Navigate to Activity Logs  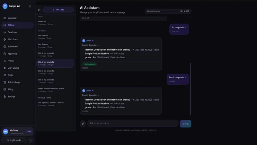[x=17, y=82]
